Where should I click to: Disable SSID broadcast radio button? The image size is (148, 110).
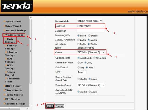pos(89,35)
